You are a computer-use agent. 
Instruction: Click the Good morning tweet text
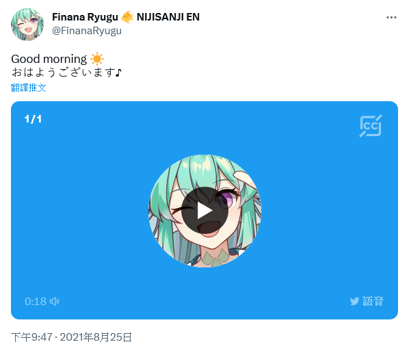click(x=49, y=60)
